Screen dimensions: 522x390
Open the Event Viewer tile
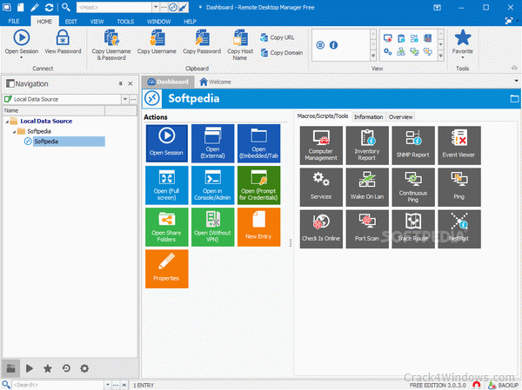(x=459, y=145)
